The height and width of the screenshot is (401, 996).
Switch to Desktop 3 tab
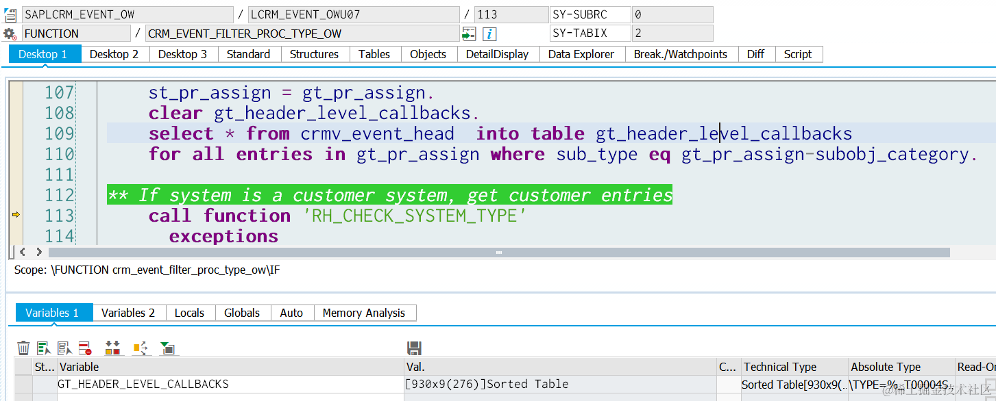[x=183, y=54]
